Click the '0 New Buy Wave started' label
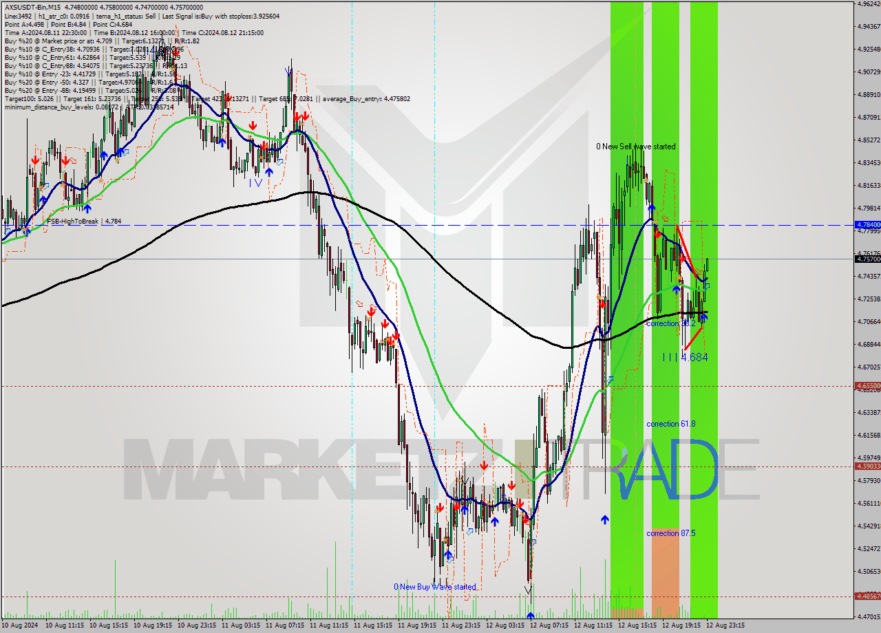 click(435, 587)
